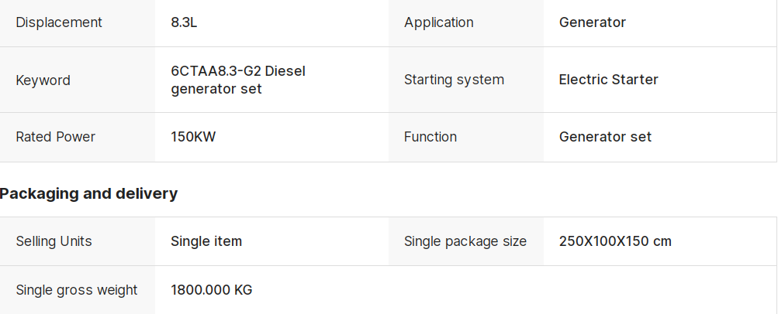Select the 250X100X150 cm size value
The height and width of the screenshot is (314, 778).
[615, 241]
